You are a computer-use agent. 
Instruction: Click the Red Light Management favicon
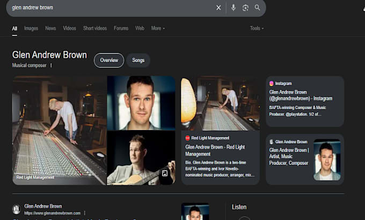[187, 138]
